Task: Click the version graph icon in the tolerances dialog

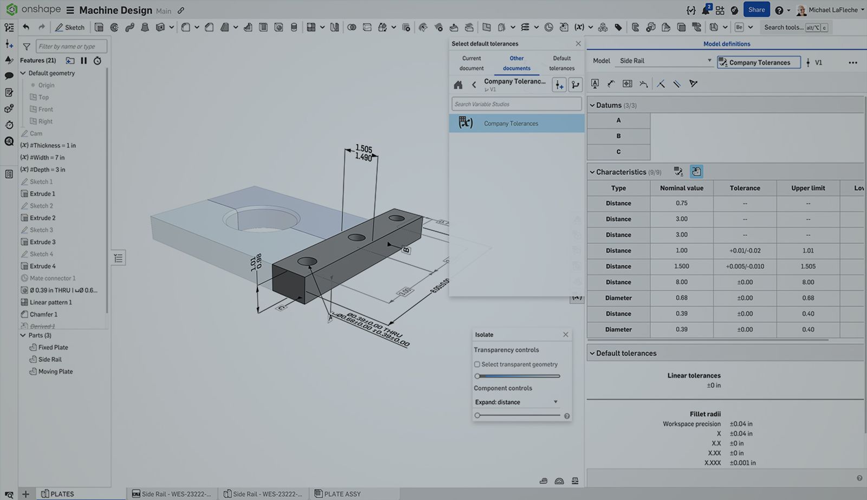Action: [575, 85]
